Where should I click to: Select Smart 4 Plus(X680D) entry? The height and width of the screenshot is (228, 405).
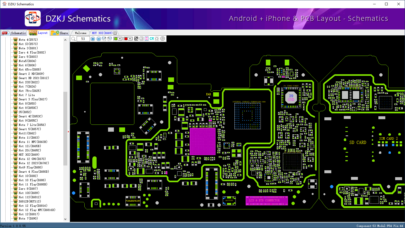[34, 172]
